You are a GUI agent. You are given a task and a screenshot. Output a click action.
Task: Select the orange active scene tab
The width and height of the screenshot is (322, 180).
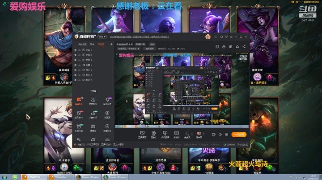tap(101, 44)
